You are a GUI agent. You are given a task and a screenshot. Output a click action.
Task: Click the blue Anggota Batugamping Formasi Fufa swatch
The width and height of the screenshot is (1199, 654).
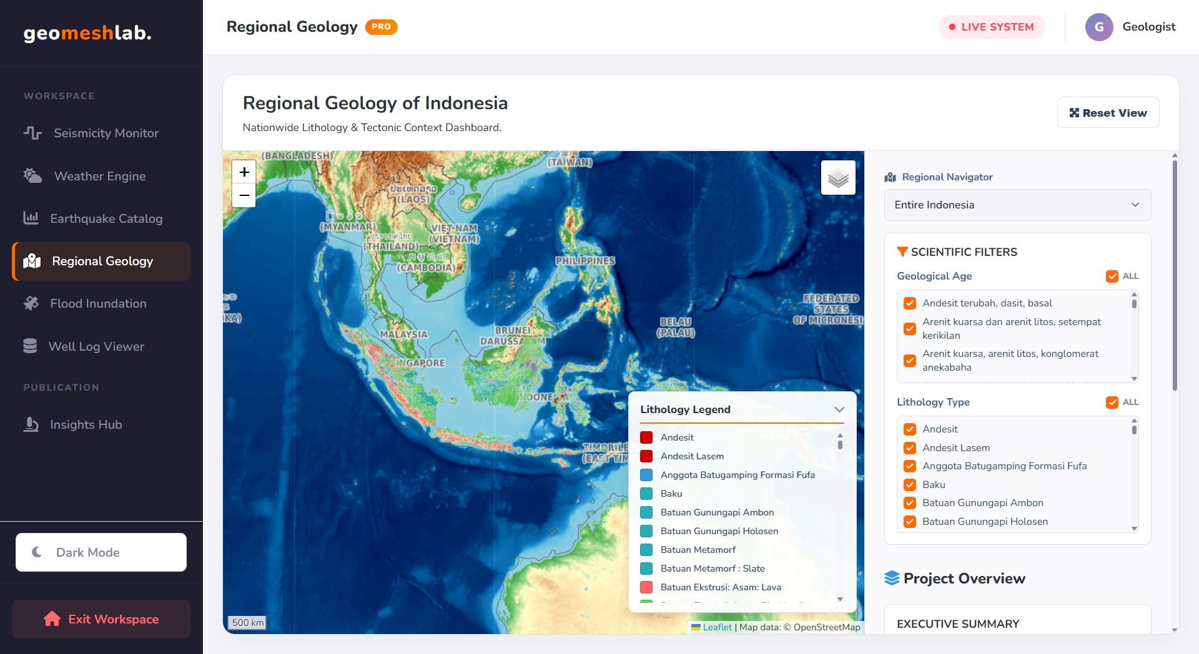(x=646, y=475)
